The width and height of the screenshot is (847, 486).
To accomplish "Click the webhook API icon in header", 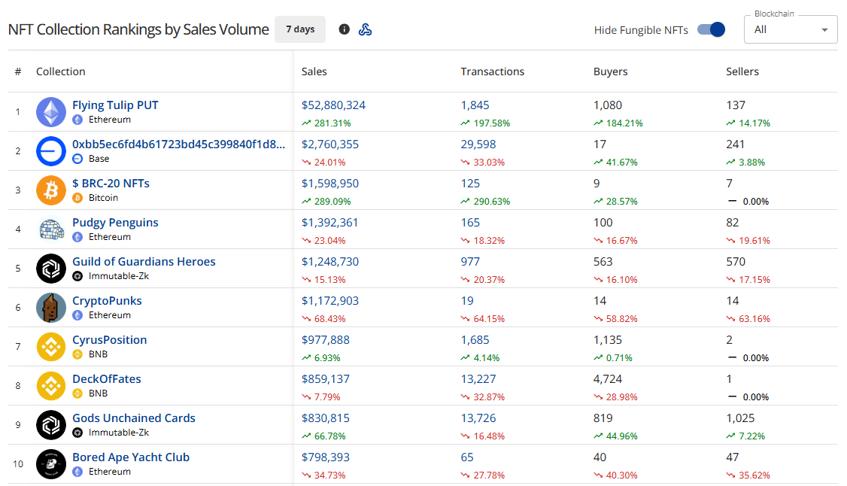I will point(366,29).
